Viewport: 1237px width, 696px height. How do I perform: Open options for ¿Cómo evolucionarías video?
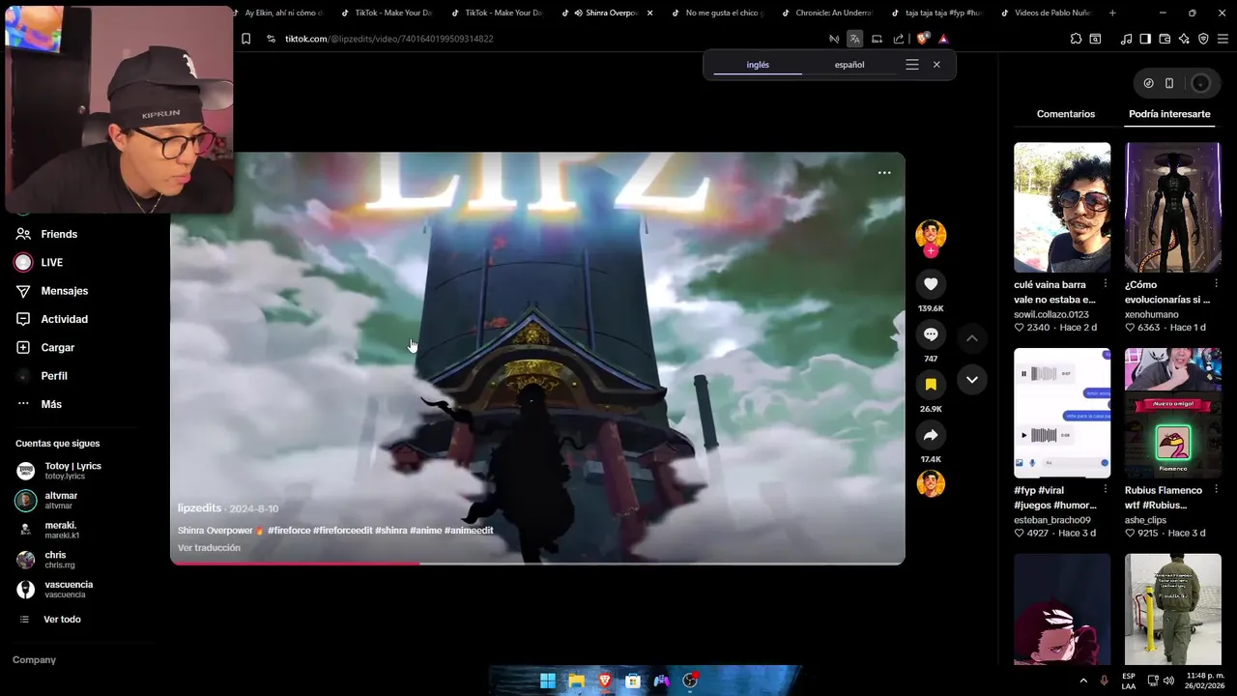coord(1216,284)
